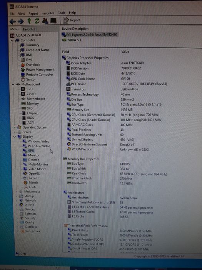Select the CPU tree item

[x=27, y=89]
